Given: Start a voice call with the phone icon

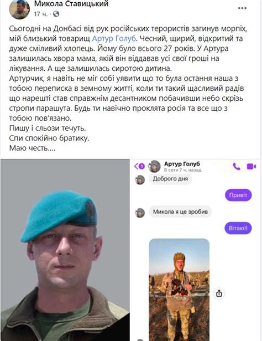Looking at the screenshot, I should [237, 167].
